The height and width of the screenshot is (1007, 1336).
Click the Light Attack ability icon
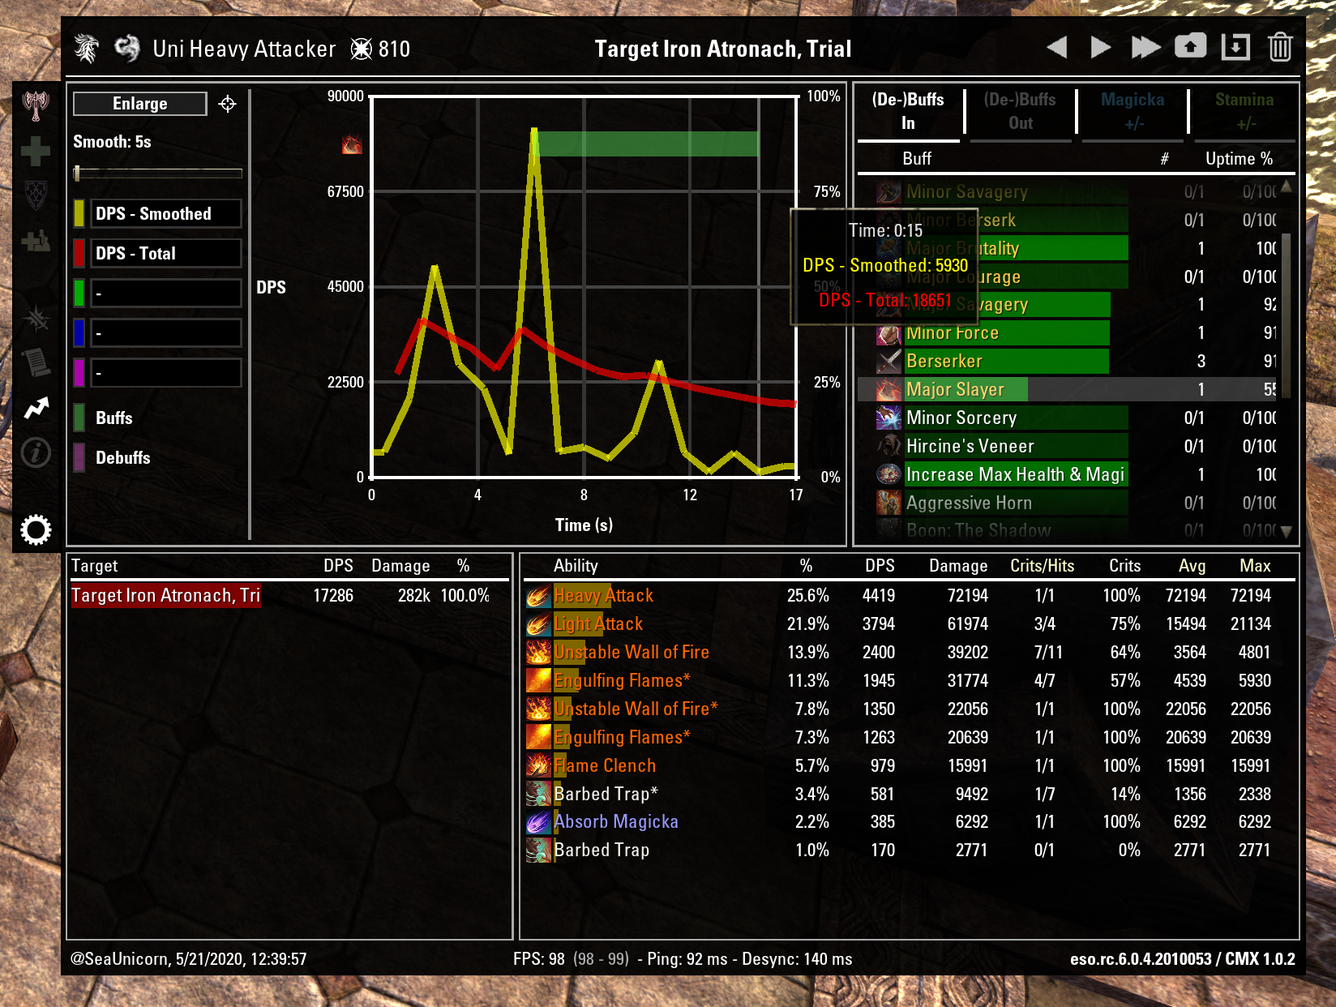538,624
